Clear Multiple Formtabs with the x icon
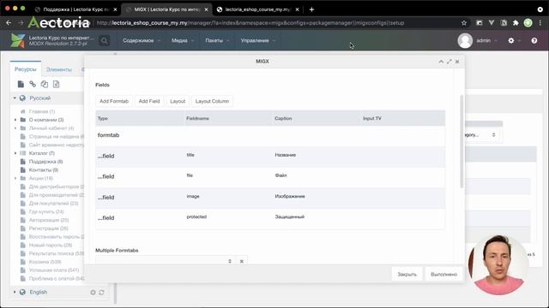The width and height of the screenshot is (549, 308). [242, 261]
